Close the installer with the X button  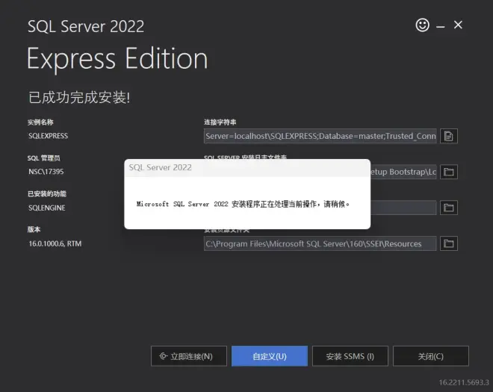458,25
